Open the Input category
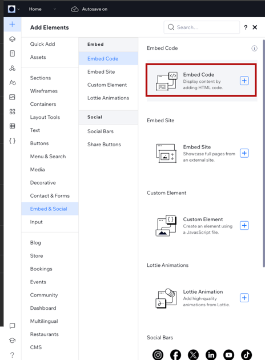This screenshot has height=360, width=265. point(36,222)
